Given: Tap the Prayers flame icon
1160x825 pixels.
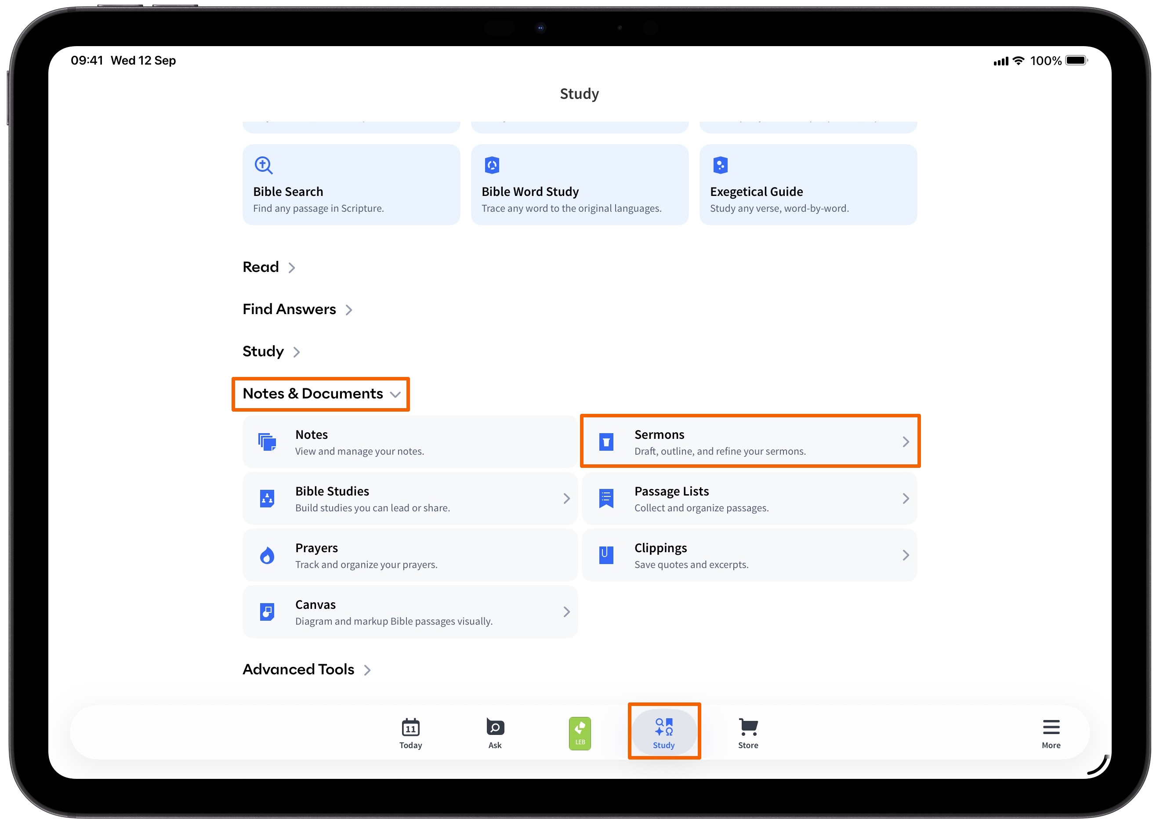Looking at the screenshot, I should click(x=267, y=555).
